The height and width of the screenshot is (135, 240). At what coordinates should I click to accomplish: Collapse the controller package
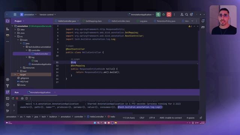(x=27, y=50)
